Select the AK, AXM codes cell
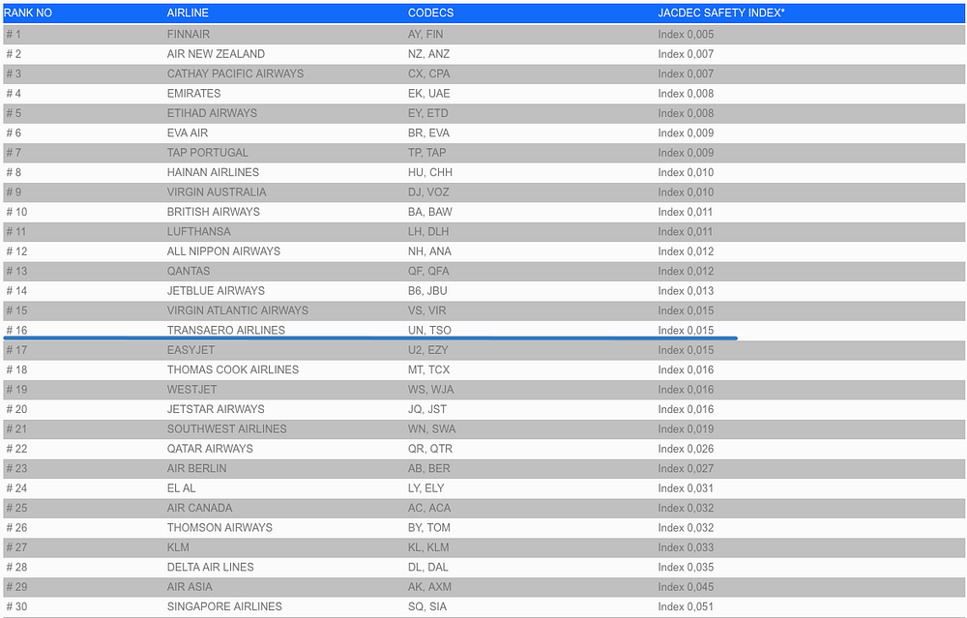This screenshot has height=618, width=967. (429, 587)
